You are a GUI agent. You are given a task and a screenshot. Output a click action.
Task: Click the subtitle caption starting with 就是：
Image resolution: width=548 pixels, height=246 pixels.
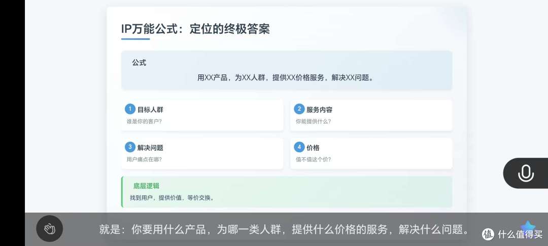pyautogui.click(x=284, y=229)
